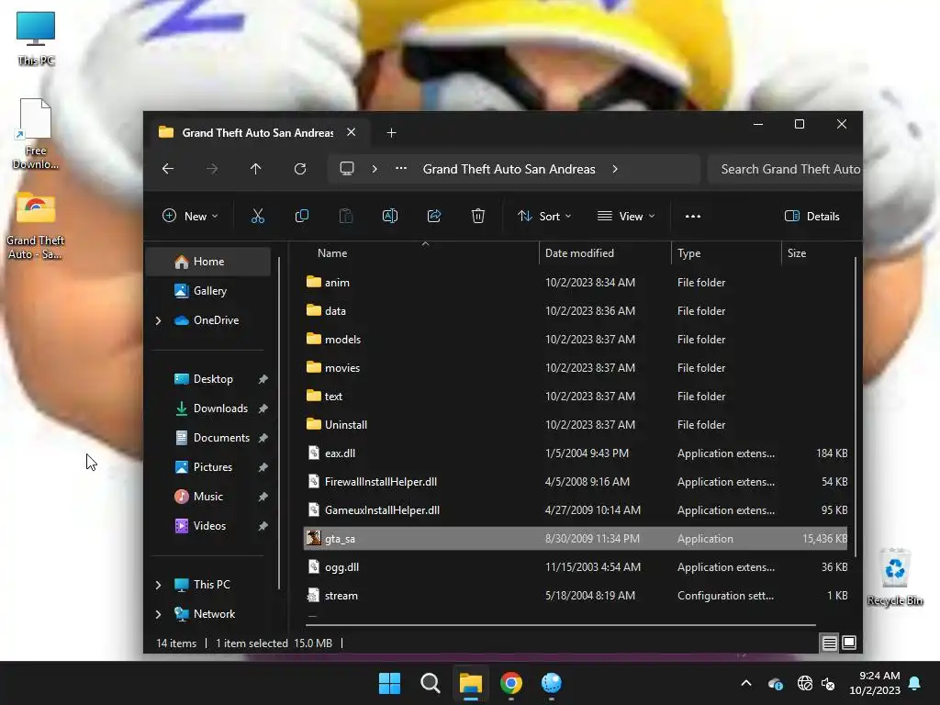
Task: Select the Recycle Bin desktop icon
Action: [895, 576]
